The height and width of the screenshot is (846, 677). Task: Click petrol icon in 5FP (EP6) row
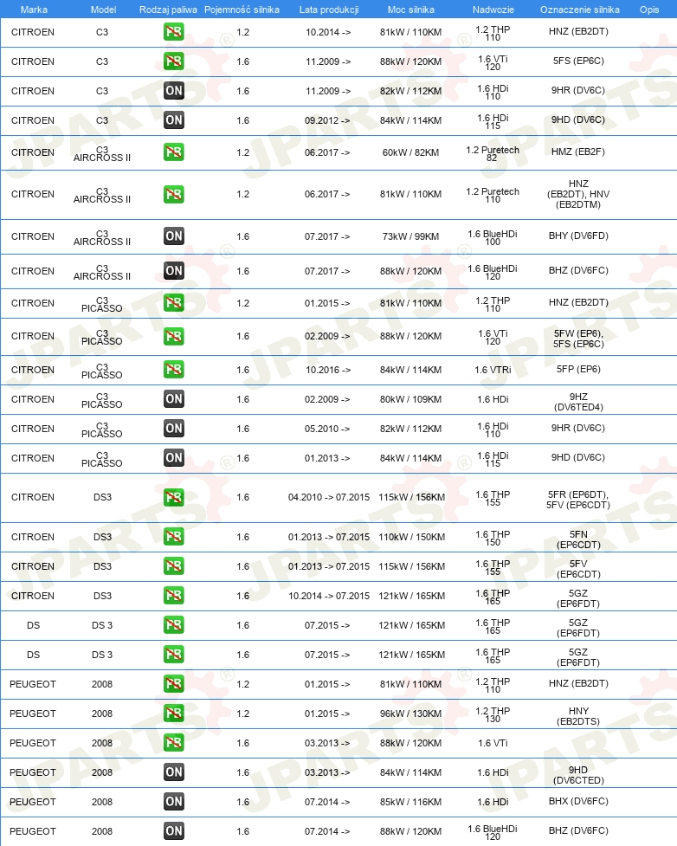[x=174, y=370]
